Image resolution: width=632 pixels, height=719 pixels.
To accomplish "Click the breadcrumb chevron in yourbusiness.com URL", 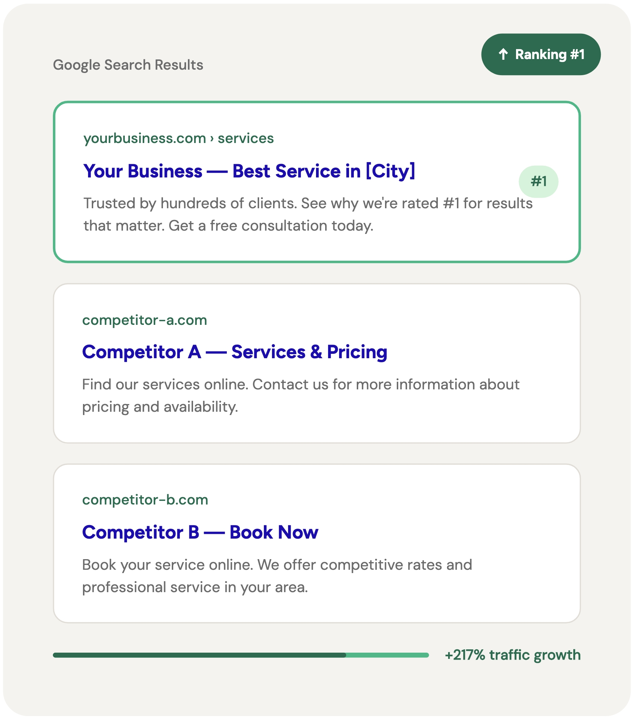I will 212,139.
